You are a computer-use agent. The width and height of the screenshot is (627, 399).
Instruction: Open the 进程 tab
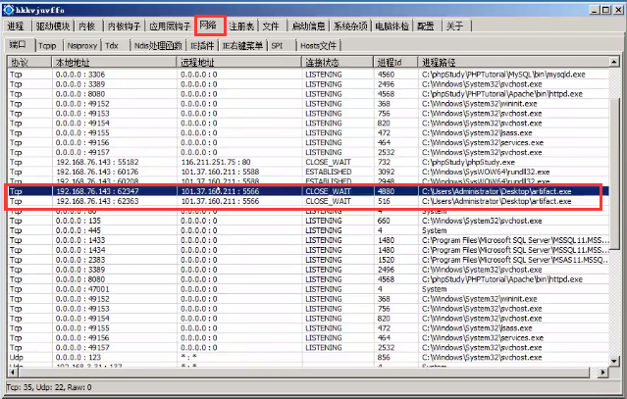click(x=16, y=26)
